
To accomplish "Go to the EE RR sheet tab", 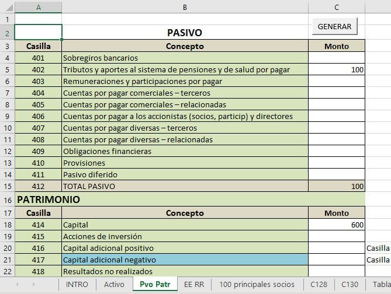I will [x=193, y=285].
